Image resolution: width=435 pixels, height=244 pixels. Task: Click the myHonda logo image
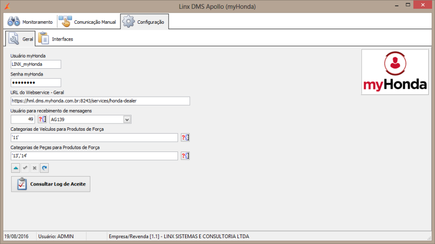[395, 72]
